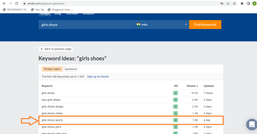Image resolution: width=257 pixels, height=134 pixels.
Task: Click the address bar URL
Action: (46, 3)
